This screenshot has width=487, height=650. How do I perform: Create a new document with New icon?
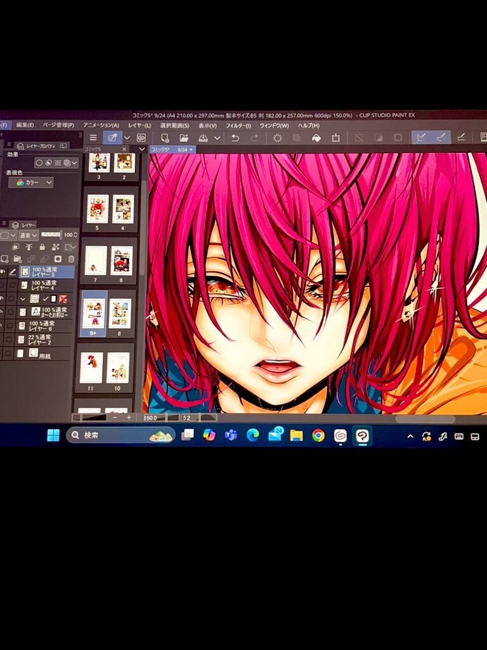[x=165, y=138]
